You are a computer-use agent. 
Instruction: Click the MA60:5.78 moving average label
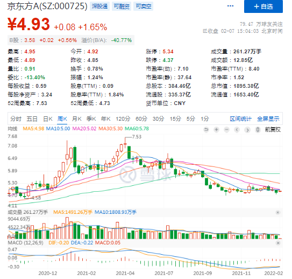(137, 129)
